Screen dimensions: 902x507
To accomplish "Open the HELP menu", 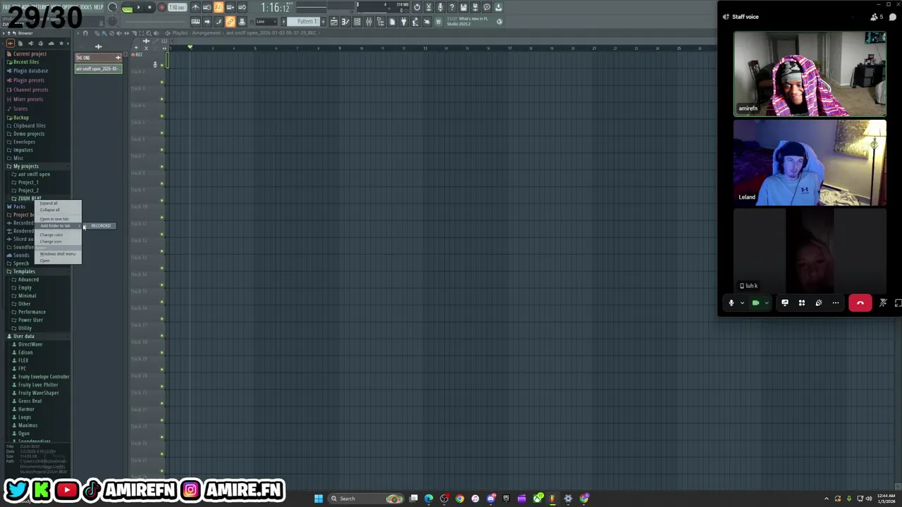I will [x=99, y=7].
